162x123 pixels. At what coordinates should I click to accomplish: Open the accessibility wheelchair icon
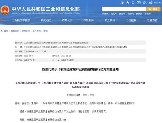coord(128,3)
